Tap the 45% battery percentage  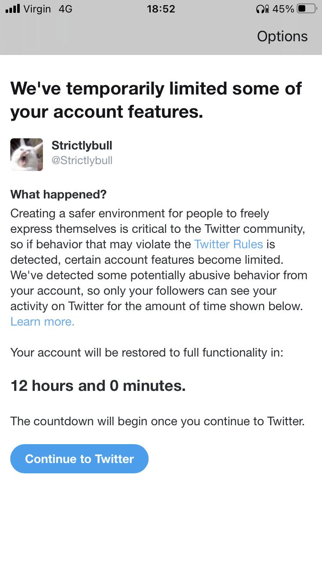click(283, 9)
